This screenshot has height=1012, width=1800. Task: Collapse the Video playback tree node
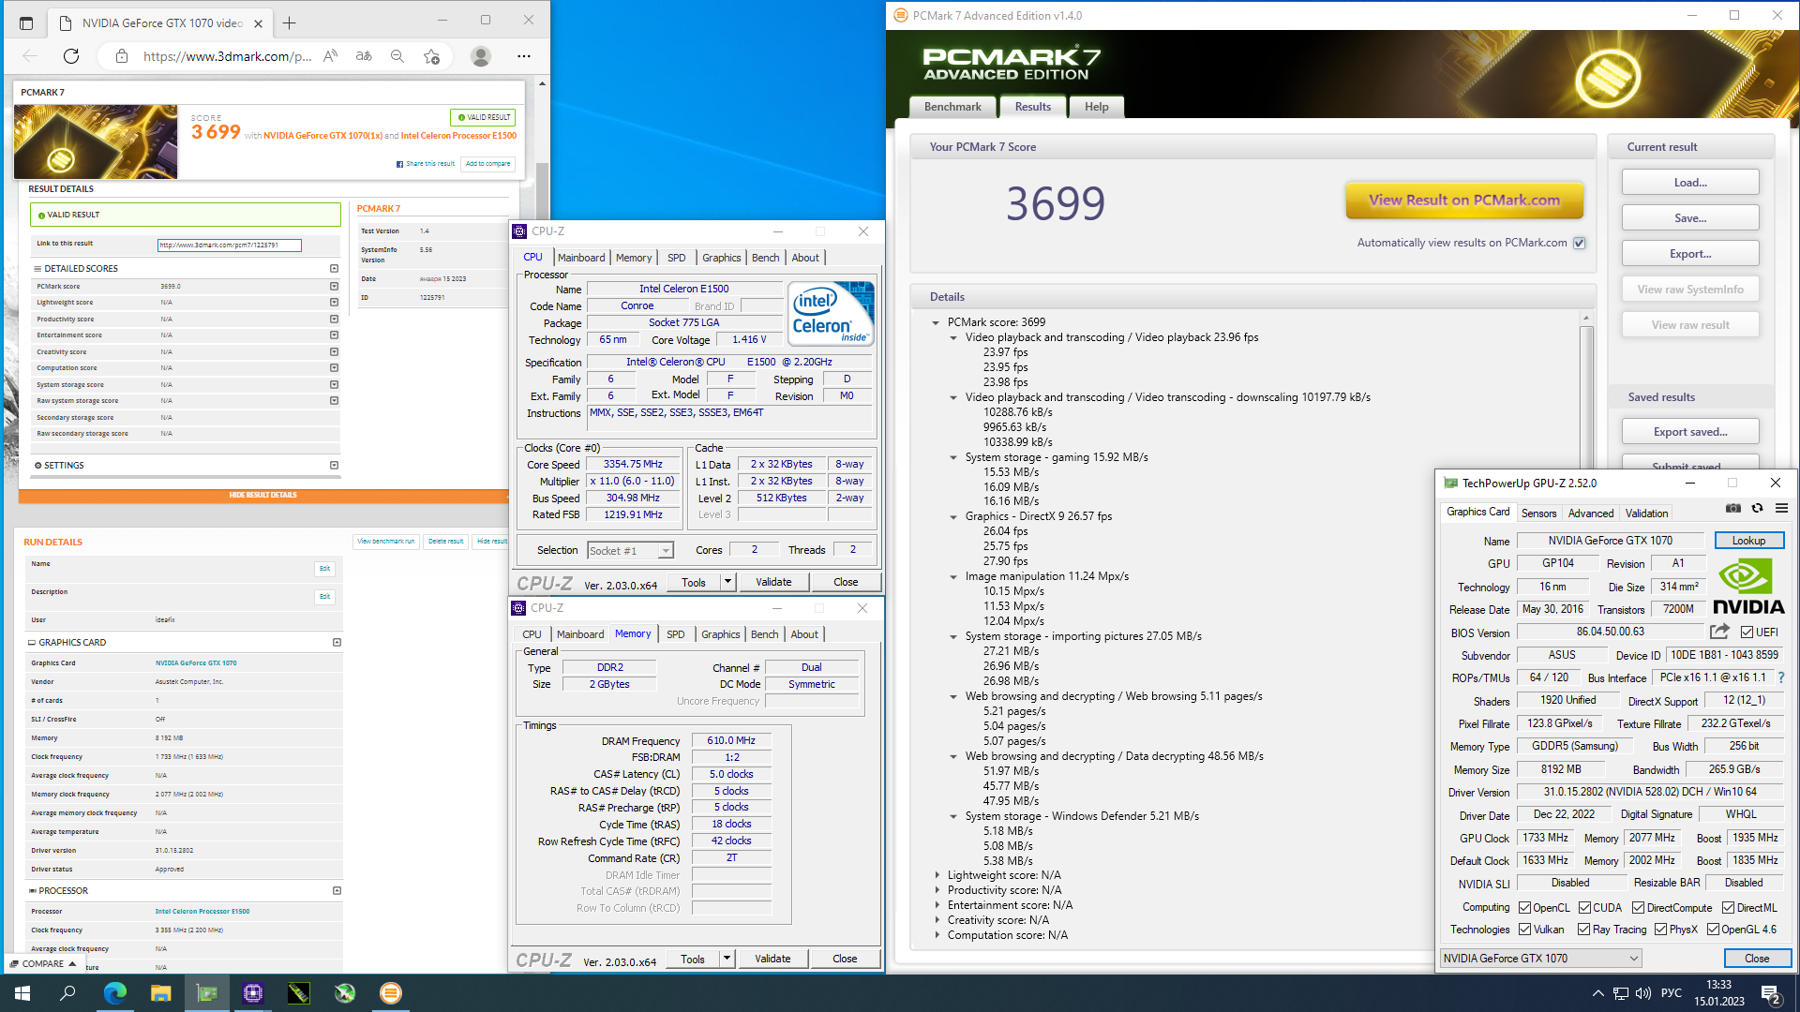point(953,337)
